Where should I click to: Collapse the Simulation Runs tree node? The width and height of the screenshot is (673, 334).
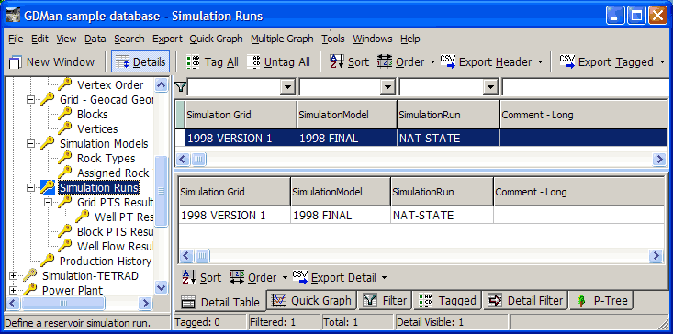click(30, 187)
